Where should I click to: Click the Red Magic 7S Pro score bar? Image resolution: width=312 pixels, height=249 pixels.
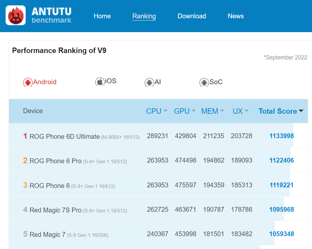[282, 209]
